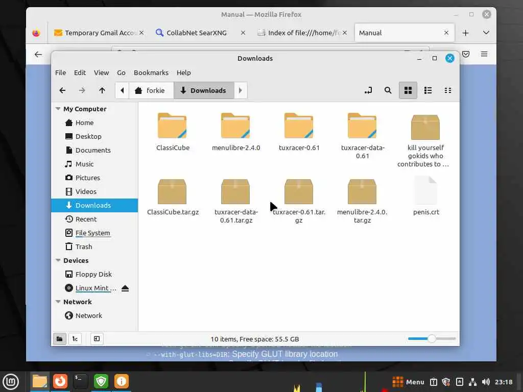Select the ClassiCube.tar.gz archive
The width and height of the screenshot is (523, 392).
pyautogui.click(x=173, y=197)
